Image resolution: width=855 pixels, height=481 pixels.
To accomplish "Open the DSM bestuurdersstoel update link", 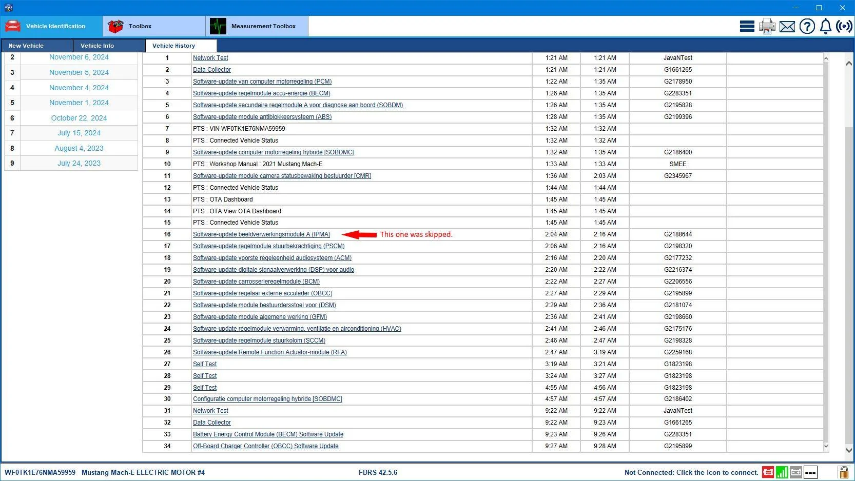I will [x=264, y=305].
